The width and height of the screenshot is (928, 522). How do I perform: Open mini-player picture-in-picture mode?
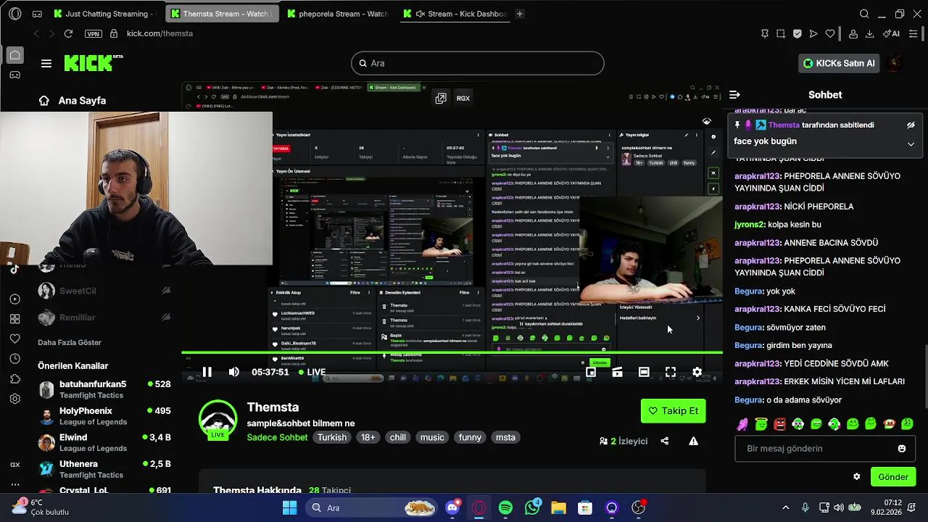coord(591,372)
